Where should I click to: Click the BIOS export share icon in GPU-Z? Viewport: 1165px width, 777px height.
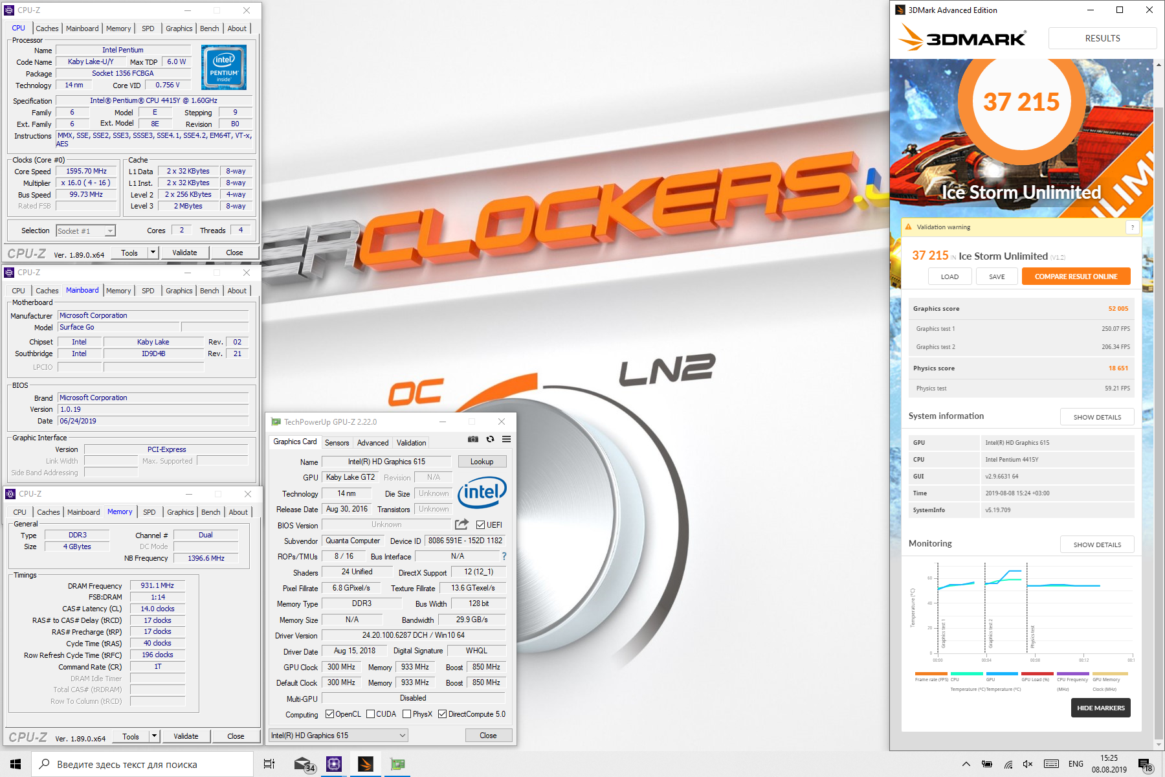pos(461,524)
